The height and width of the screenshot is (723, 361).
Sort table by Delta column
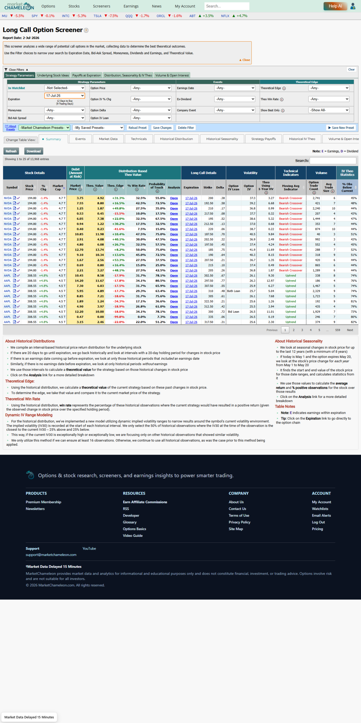click(x=220, y=187)
